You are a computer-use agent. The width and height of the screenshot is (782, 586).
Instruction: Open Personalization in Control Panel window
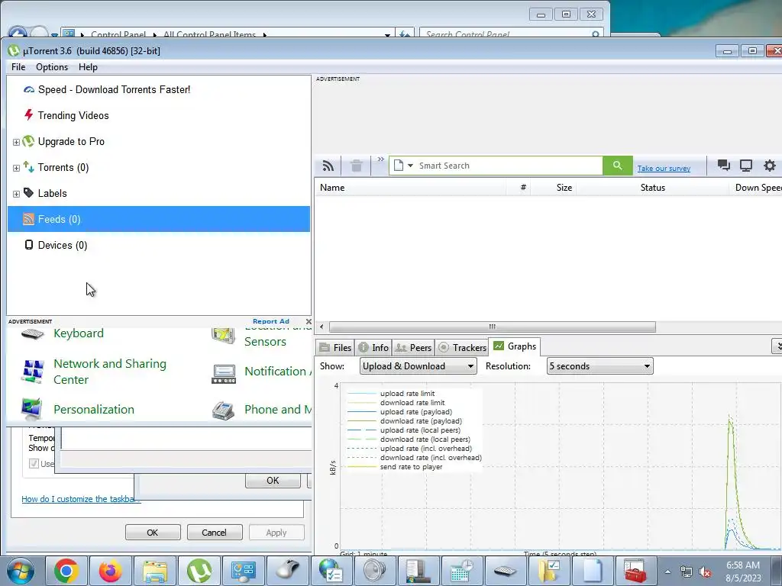point(94,410)
